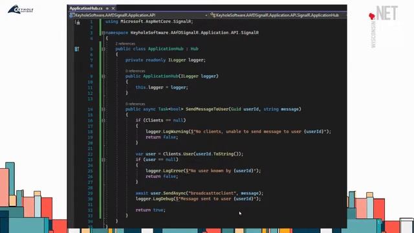Click the inheritance margin icon beside line 5
Image resolution: width=414 pixels, height=233 pixels.
coord(77,49)
